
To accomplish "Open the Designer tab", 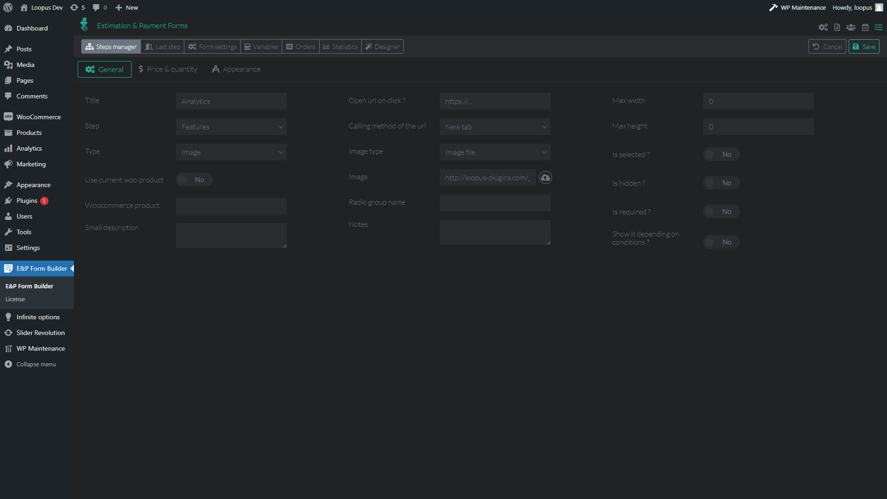I will tap(383, 47).
